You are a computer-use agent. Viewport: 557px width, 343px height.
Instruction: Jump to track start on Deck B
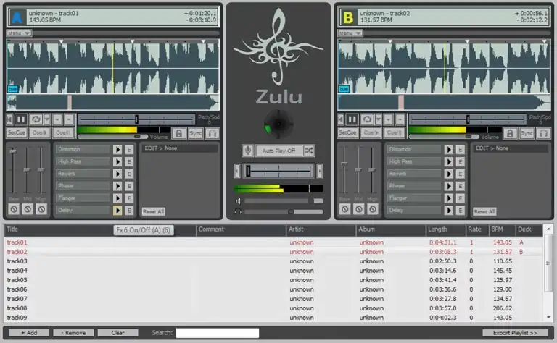tap(341, 119)
